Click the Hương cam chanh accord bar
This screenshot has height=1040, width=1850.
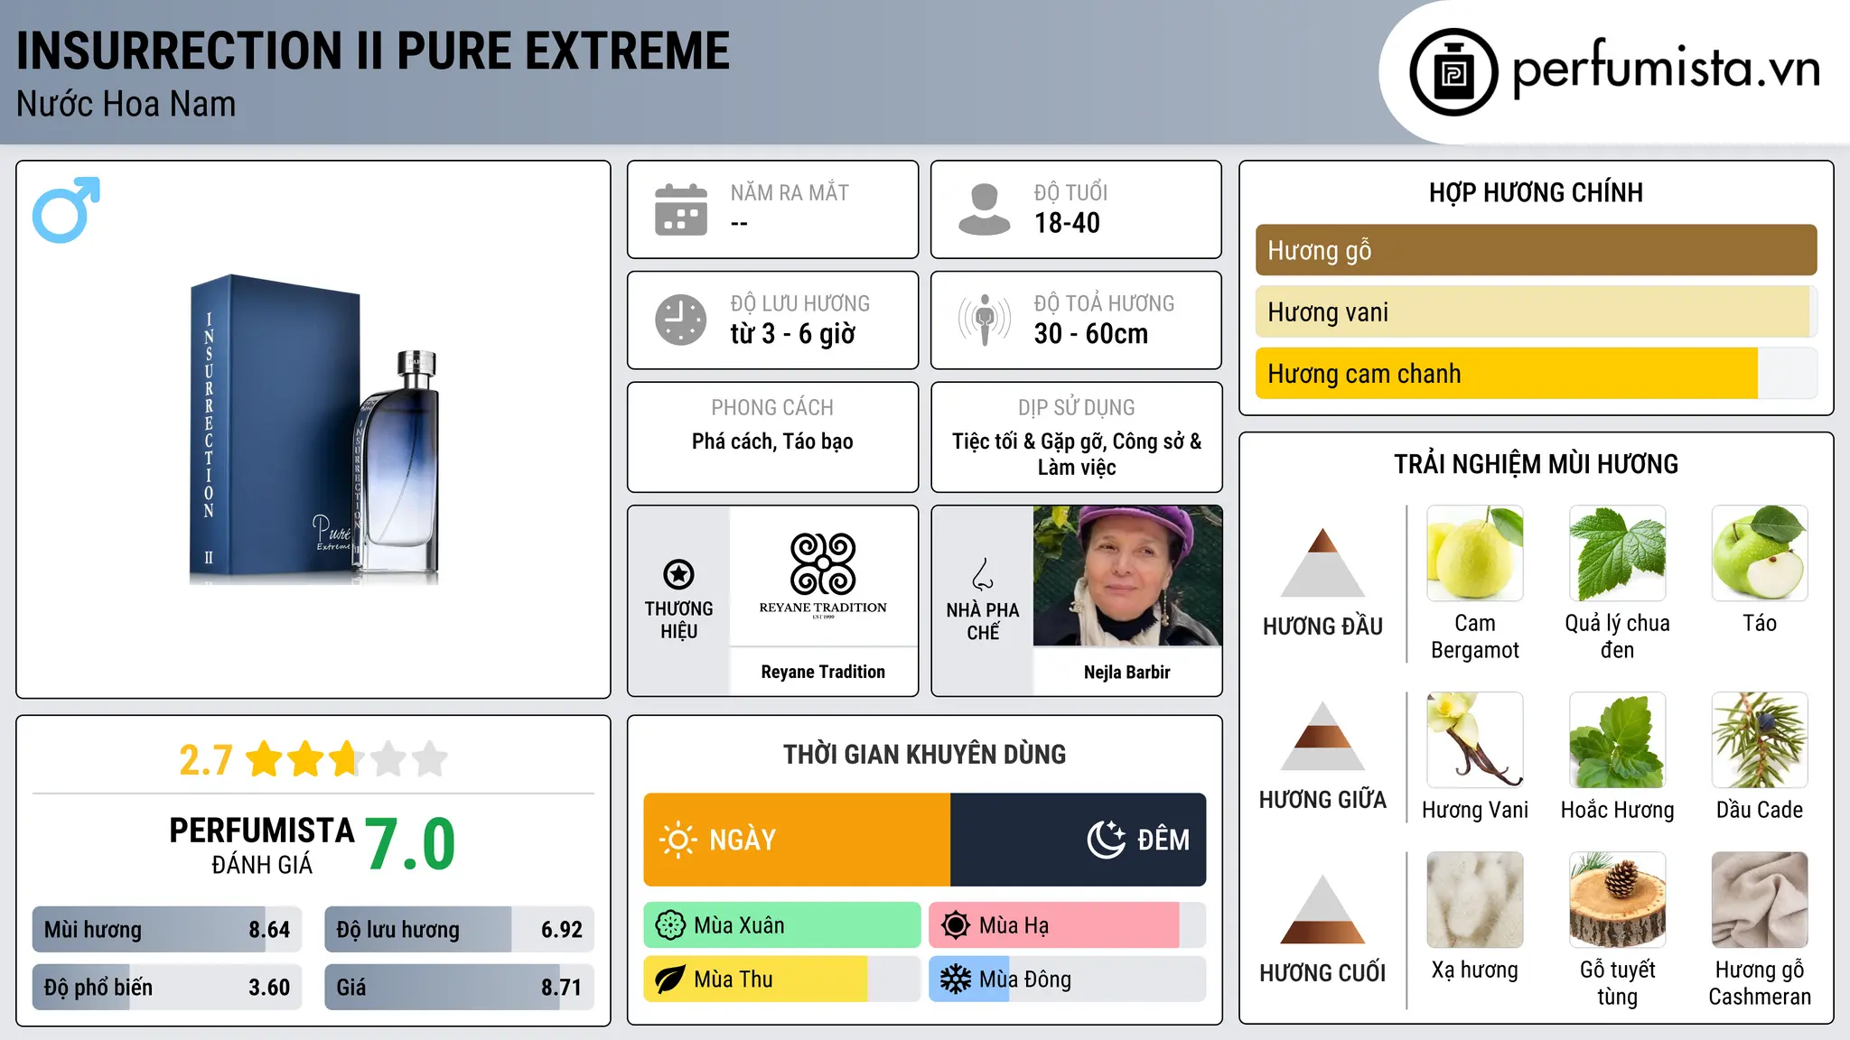[x=1536, y=373]
